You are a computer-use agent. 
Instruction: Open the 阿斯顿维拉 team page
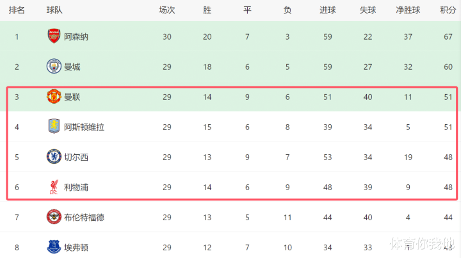click(x=84, y=127)
